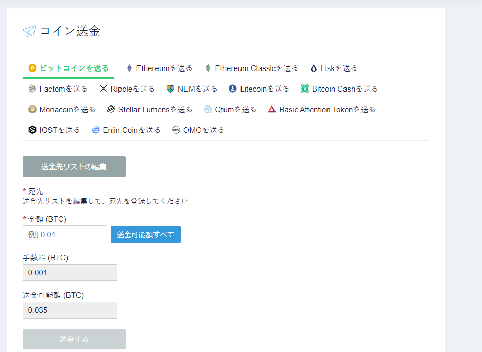Open the Ethereum Classicを送る tab
This screenshot has height=352, width=482.
pyautogui.click(x=252, y=68)
